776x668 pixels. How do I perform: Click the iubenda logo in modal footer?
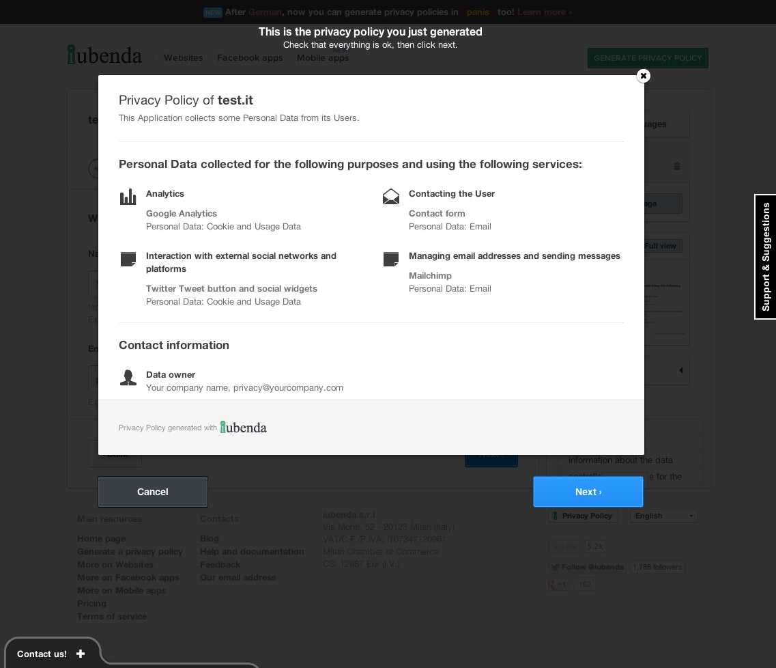point(244,428)
